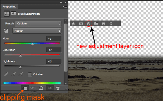Image resolution: width=163 pixels, height=101 pixels.
Task: Click the view previous state icon
Action: click(x=33, y=88)
